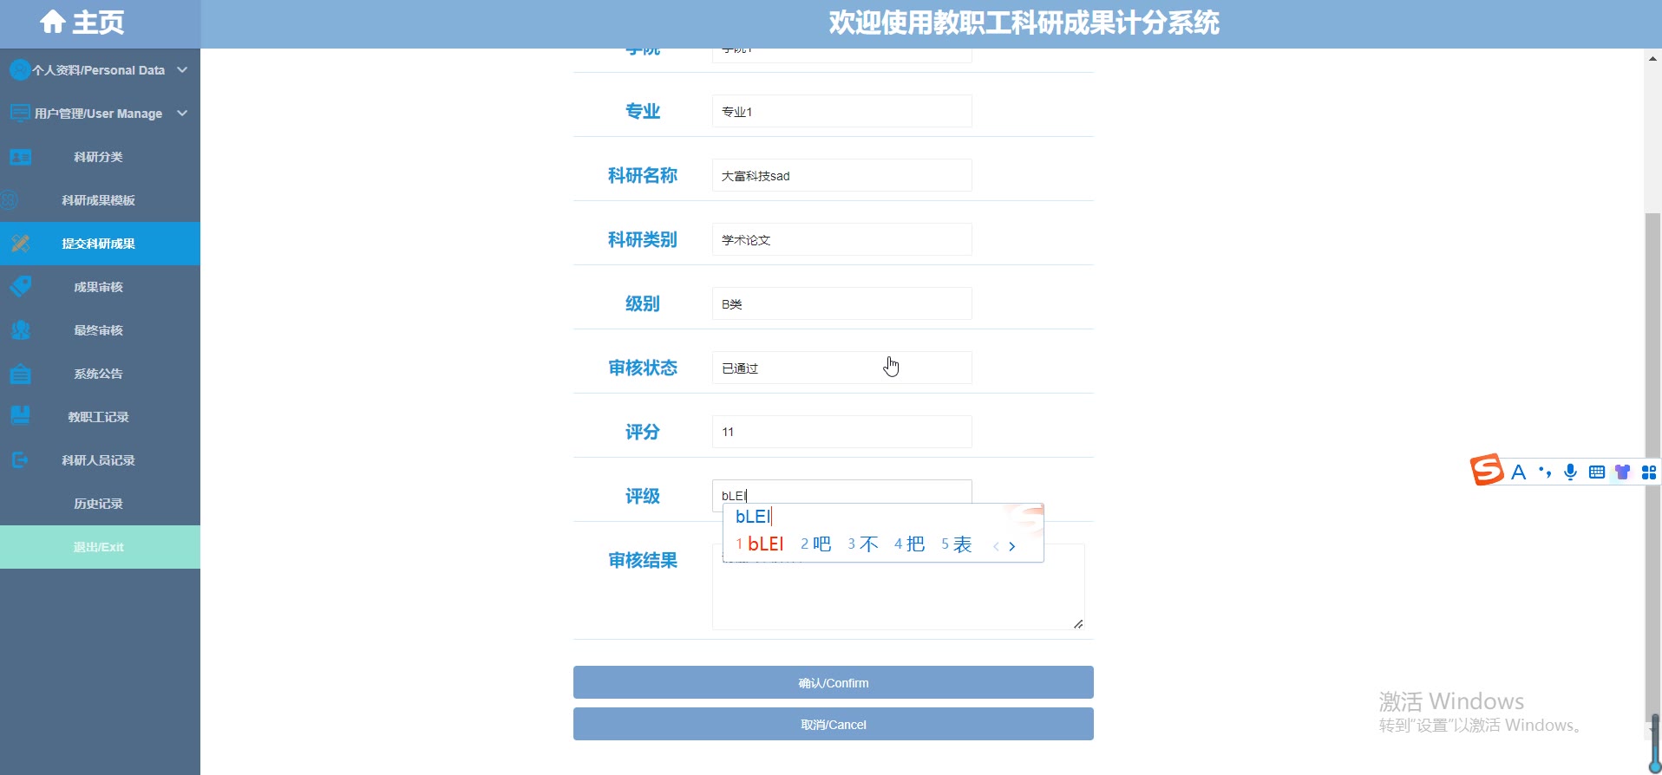Click the 取消/Cancel button

pos(833,724)
